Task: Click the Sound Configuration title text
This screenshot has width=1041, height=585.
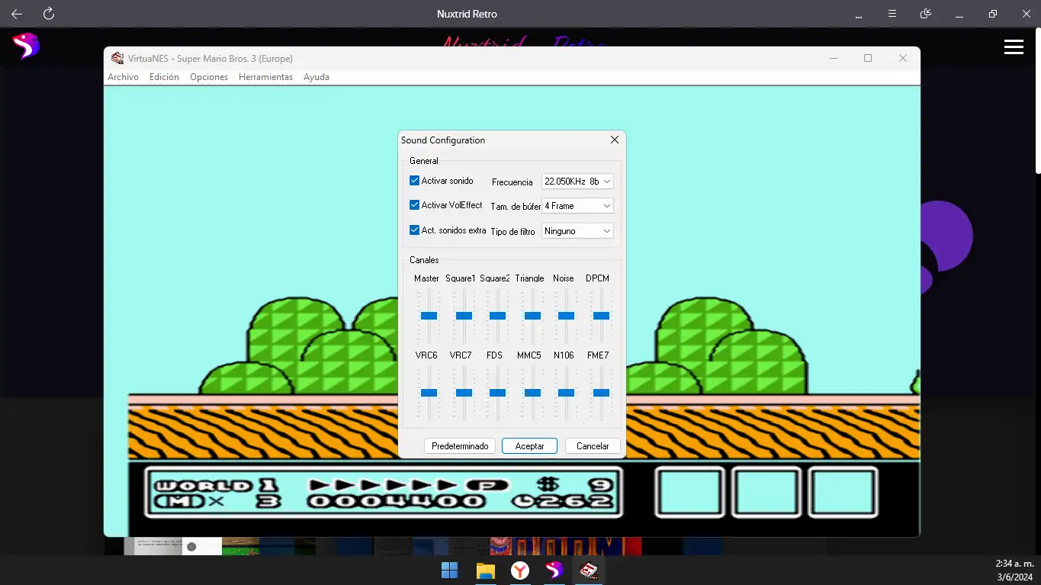Action: coord(443,140)
